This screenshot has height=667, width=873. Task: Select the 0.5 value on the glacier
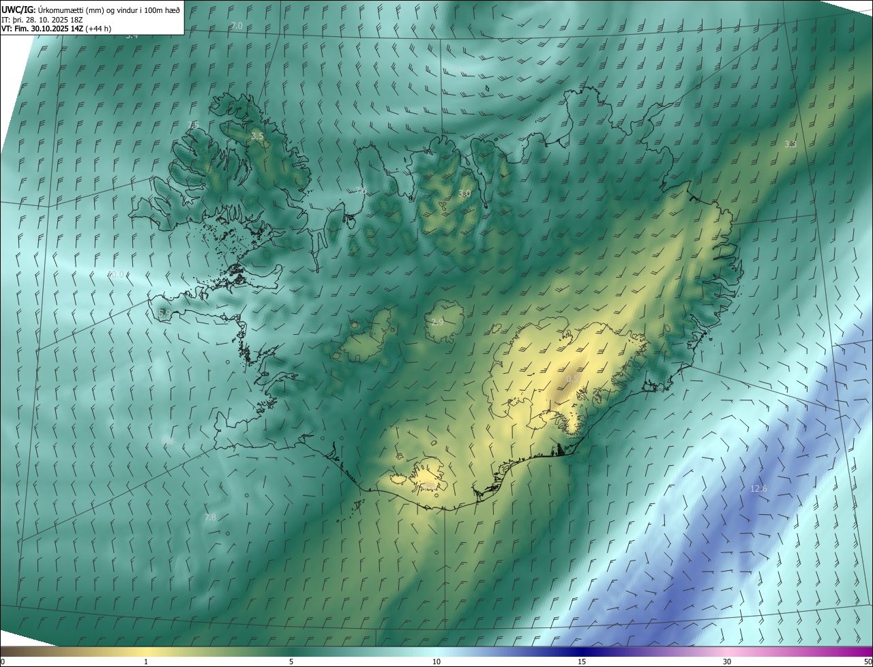point(572,379)
